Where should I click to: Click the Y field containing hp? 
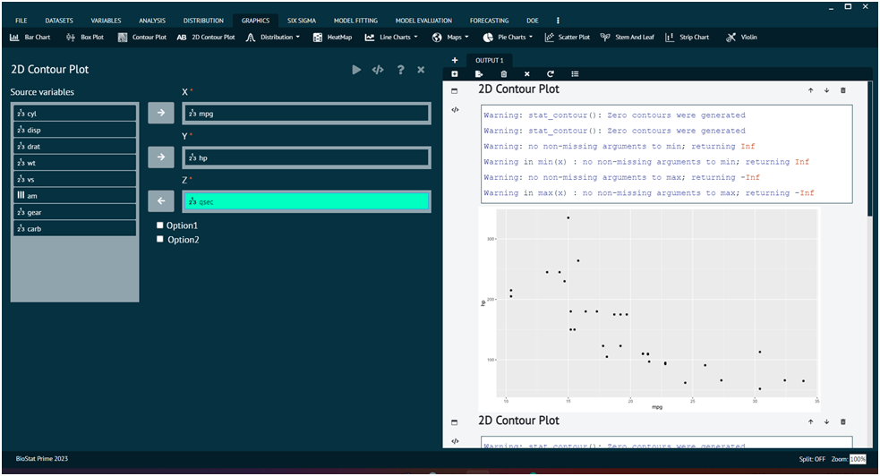[x=306, y=157]
